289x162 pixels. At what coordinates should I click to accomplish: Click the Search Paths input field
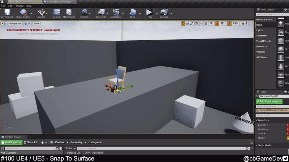[x=31, y=148]
